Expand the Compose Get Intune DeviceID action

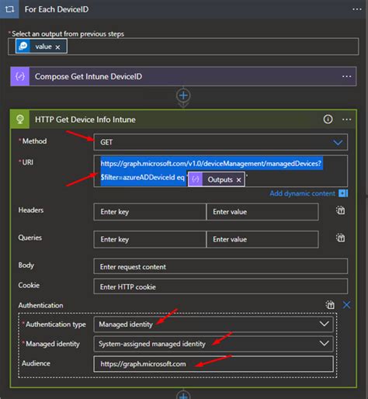(183, 77)
